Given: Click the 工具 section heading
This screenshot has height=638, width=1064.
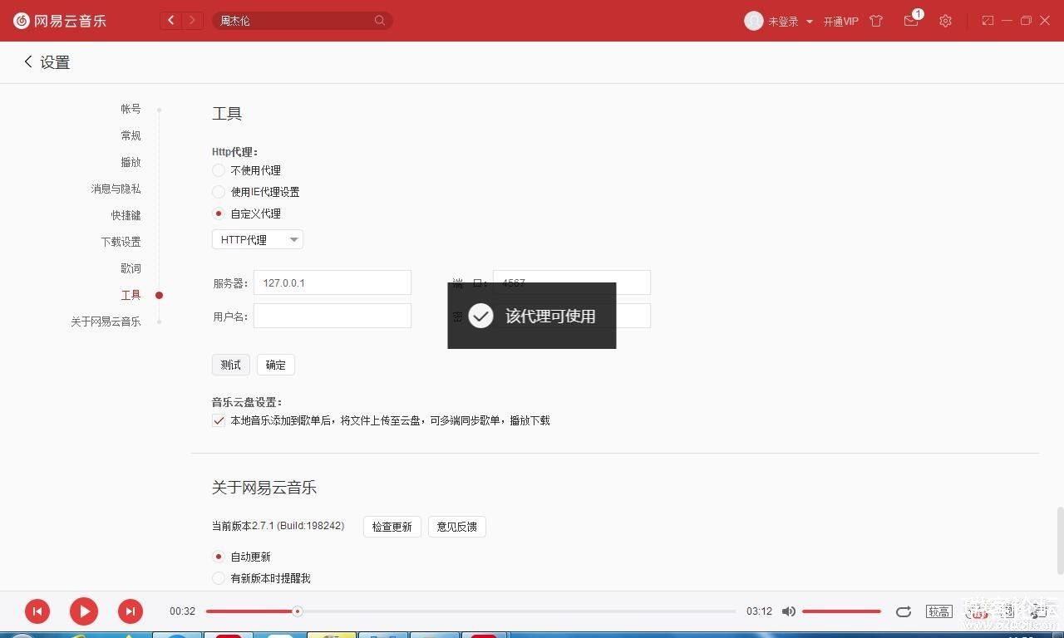Looking at the screenshot, I should click(227, 114).
